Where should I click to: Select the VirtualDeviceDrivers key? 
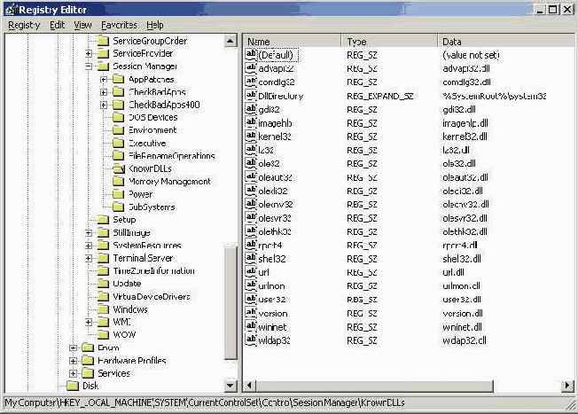[x=151, y=297]
